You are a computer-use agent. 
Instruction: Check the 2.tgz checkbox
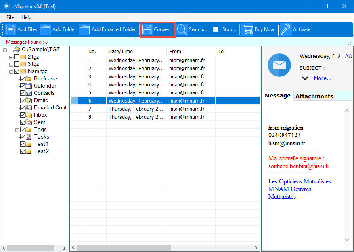coord(17,57)
